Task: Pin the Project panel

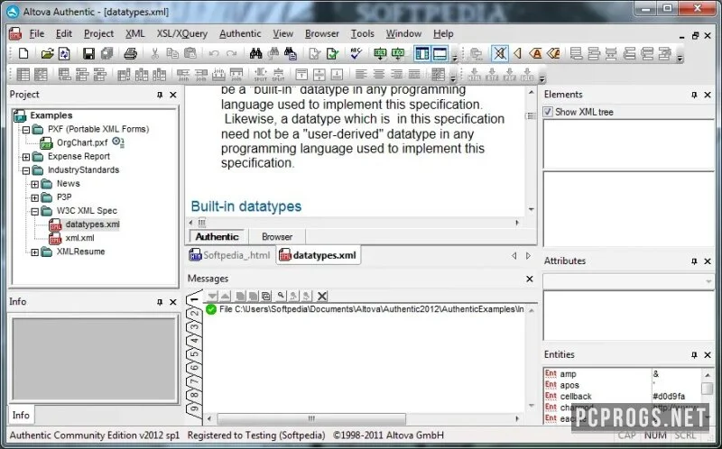Action: pos(160,95)
